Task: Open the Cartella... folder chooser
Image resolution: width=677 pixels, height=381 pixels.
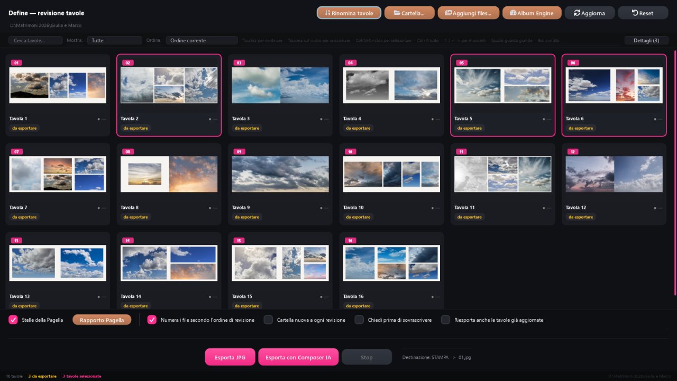Action: click(409, 13)
